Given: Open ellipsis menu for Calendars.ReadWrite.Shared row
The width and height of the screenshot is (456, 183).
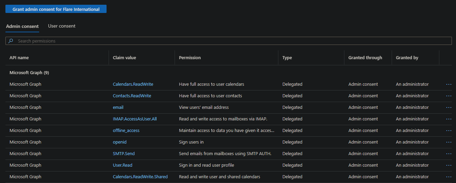Looking at the screenshot, I should point(449,177).
